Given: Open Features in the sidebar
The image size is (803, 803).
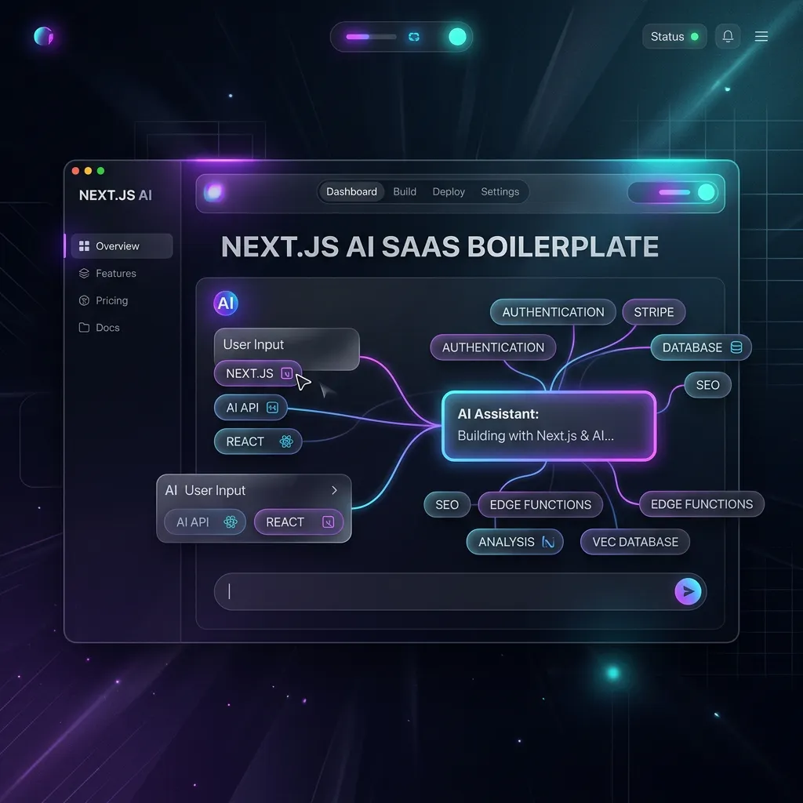Looking at the screenshot, I should [x=107, y=274].
